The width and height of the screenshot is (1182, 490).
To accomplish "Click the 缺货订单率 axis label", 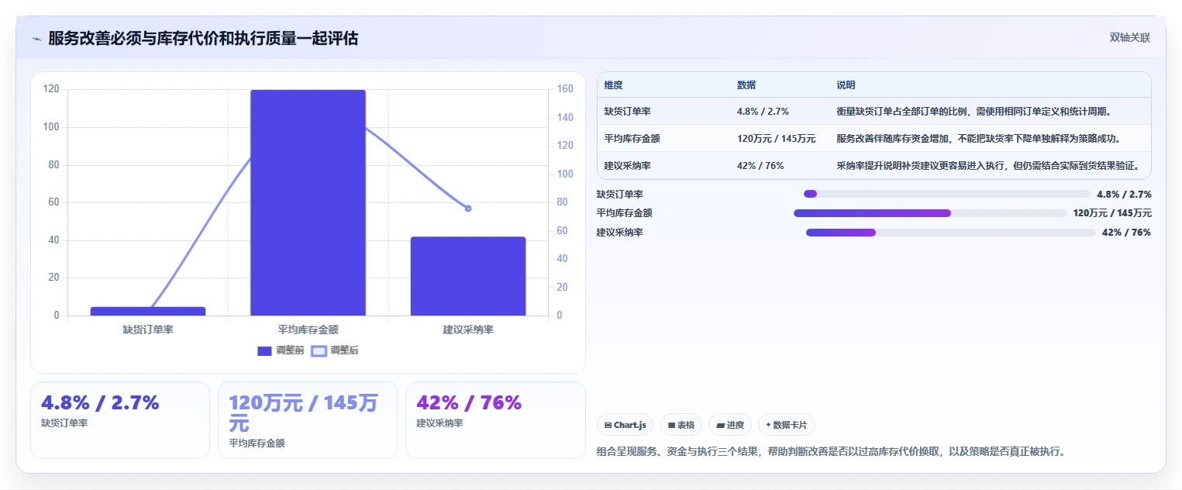I will pos(148,330).
